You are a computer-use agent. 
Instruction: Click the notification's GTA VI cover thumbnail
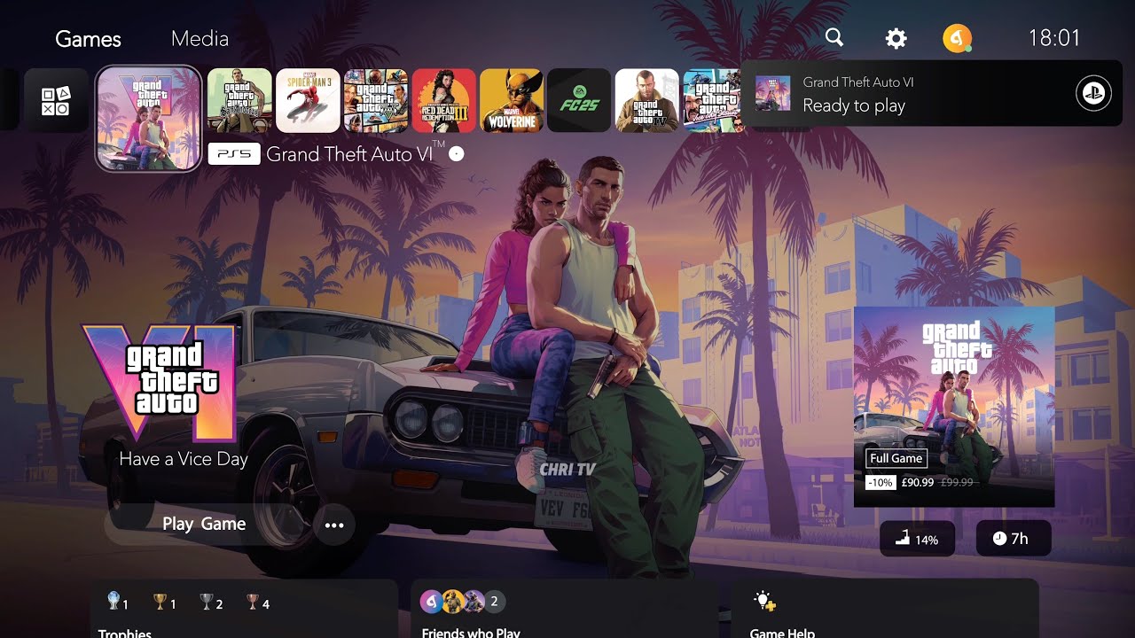pyautogui.click(x=772, y=93)
